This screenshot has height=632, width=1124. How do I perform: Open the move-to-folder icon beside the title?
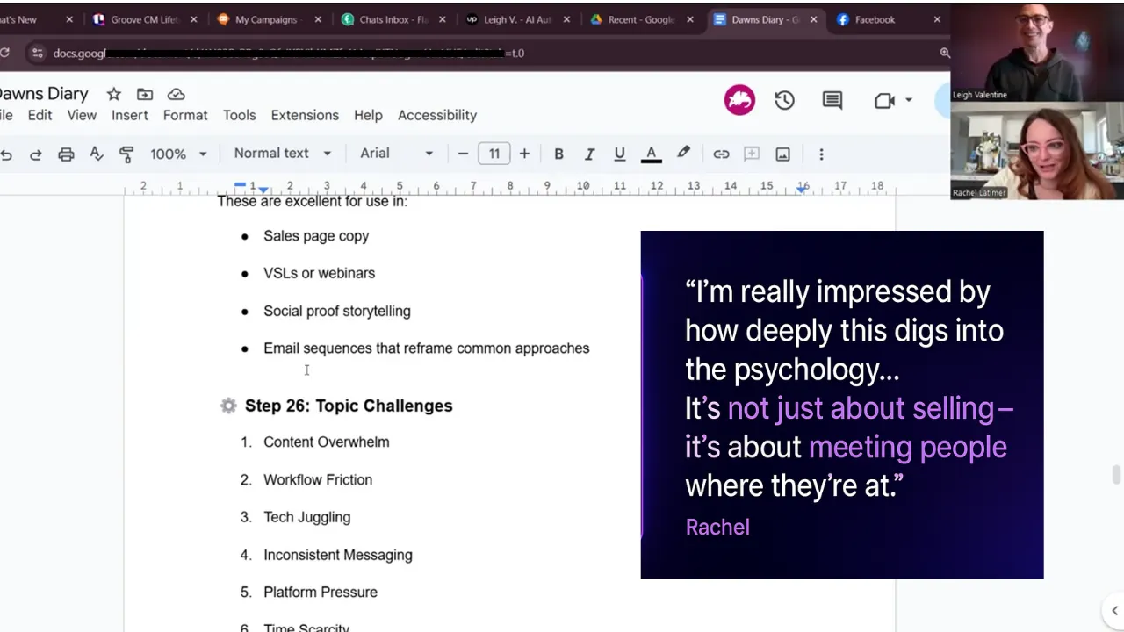pos(145,94)
